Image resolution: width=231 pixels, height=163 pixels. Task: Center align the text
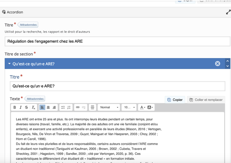48,107
